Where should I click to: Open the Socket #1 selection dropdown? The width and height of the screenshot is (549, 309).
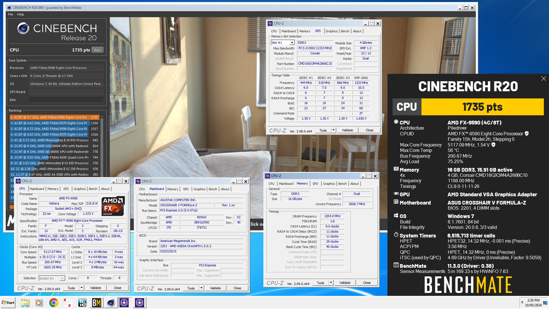click(x=62, y=278)
